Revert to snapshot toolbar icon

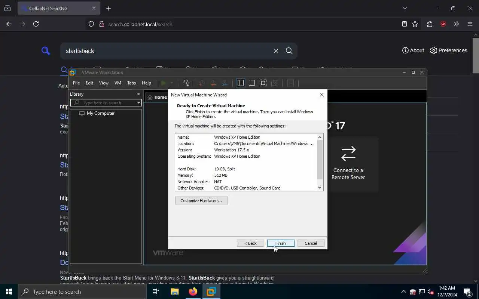pos(213,83)
